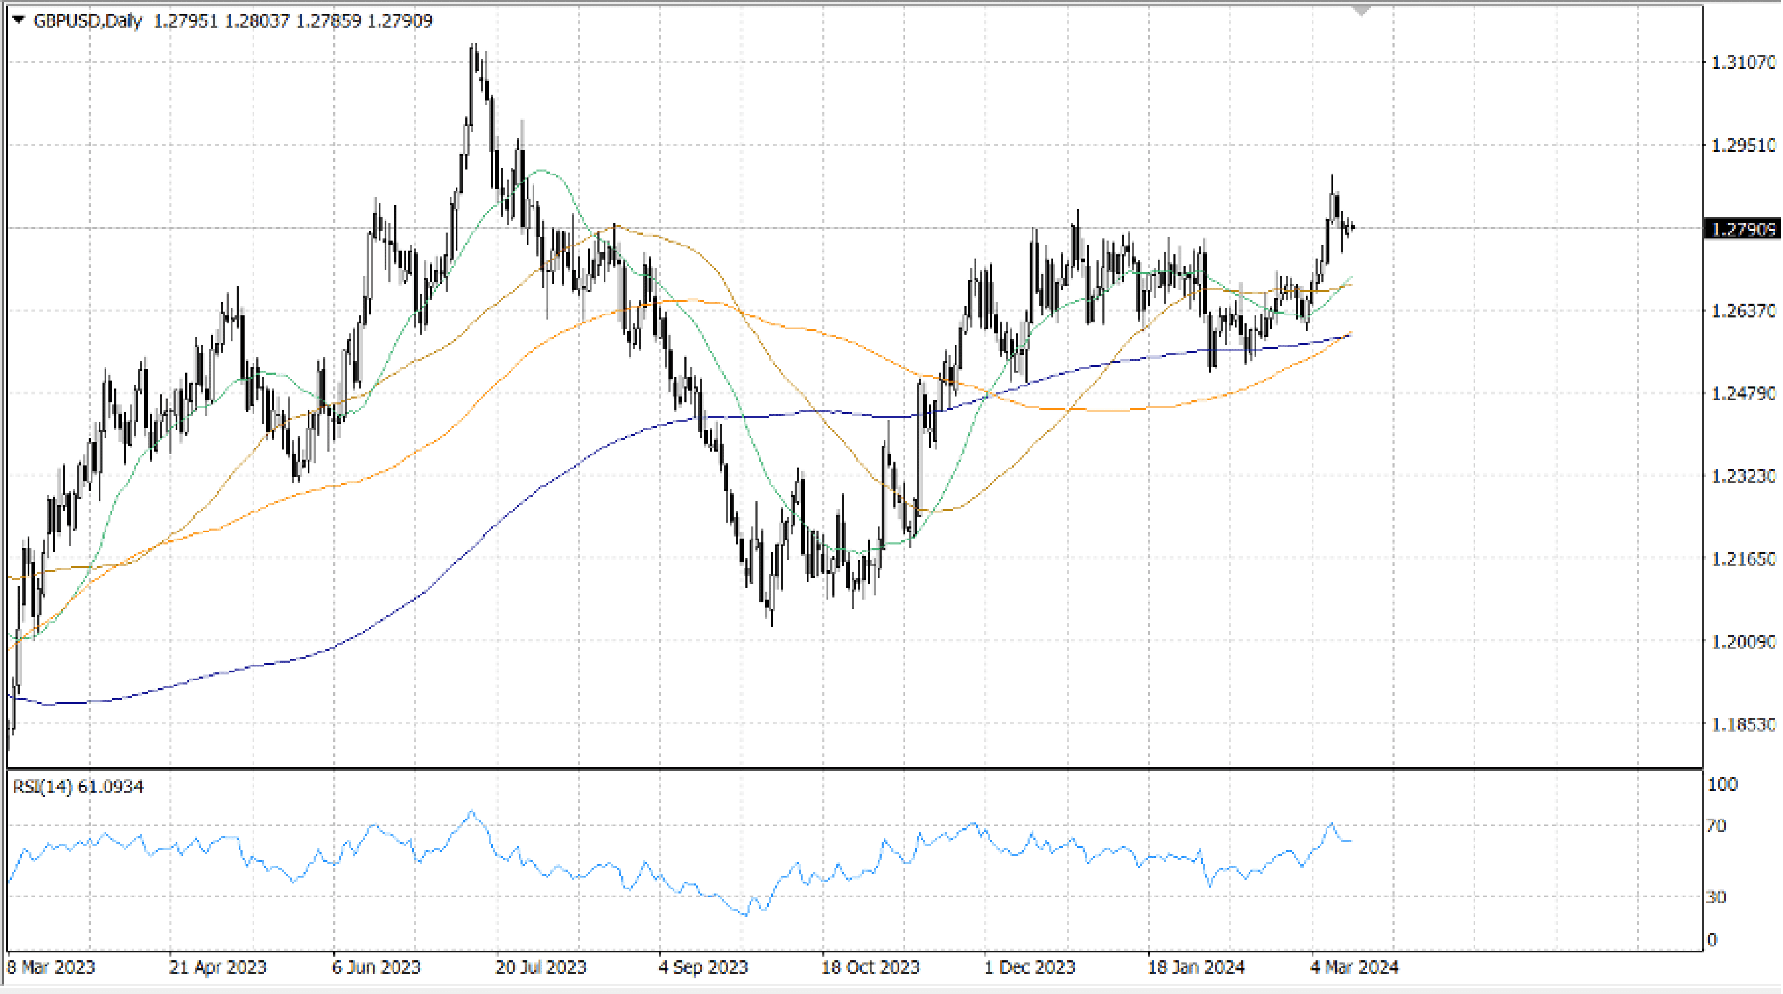Click the current price label 1.27909
The width and height of the screenshot is (1783, 994).
[x=1742, y=228]
